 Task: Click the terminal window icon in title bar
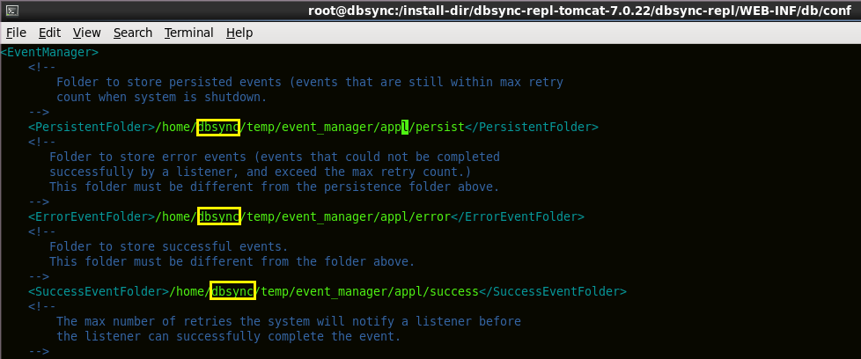11,10
